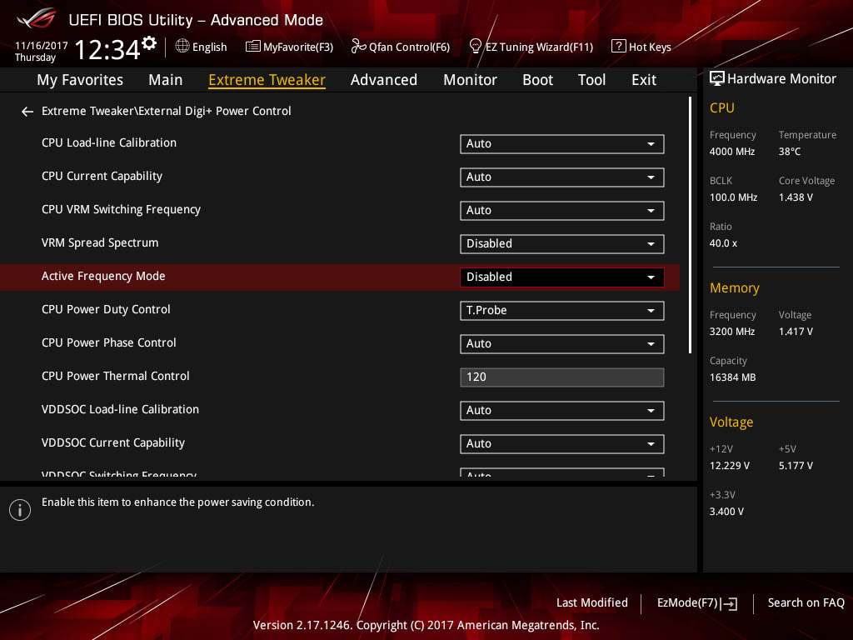This screenshot has width=853, height=640.
Task: Open CPU Current Capability dropdown
Action: click(x=562, y=177)
